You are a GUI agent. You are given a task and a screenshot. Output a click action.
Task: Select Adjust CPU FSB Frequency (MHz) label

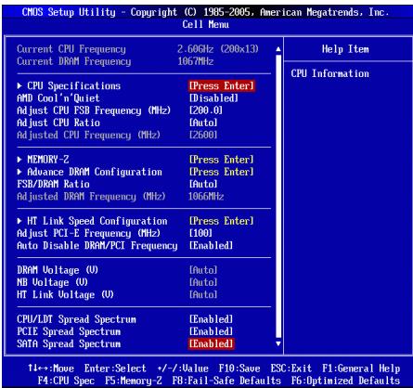pos(94,110)
